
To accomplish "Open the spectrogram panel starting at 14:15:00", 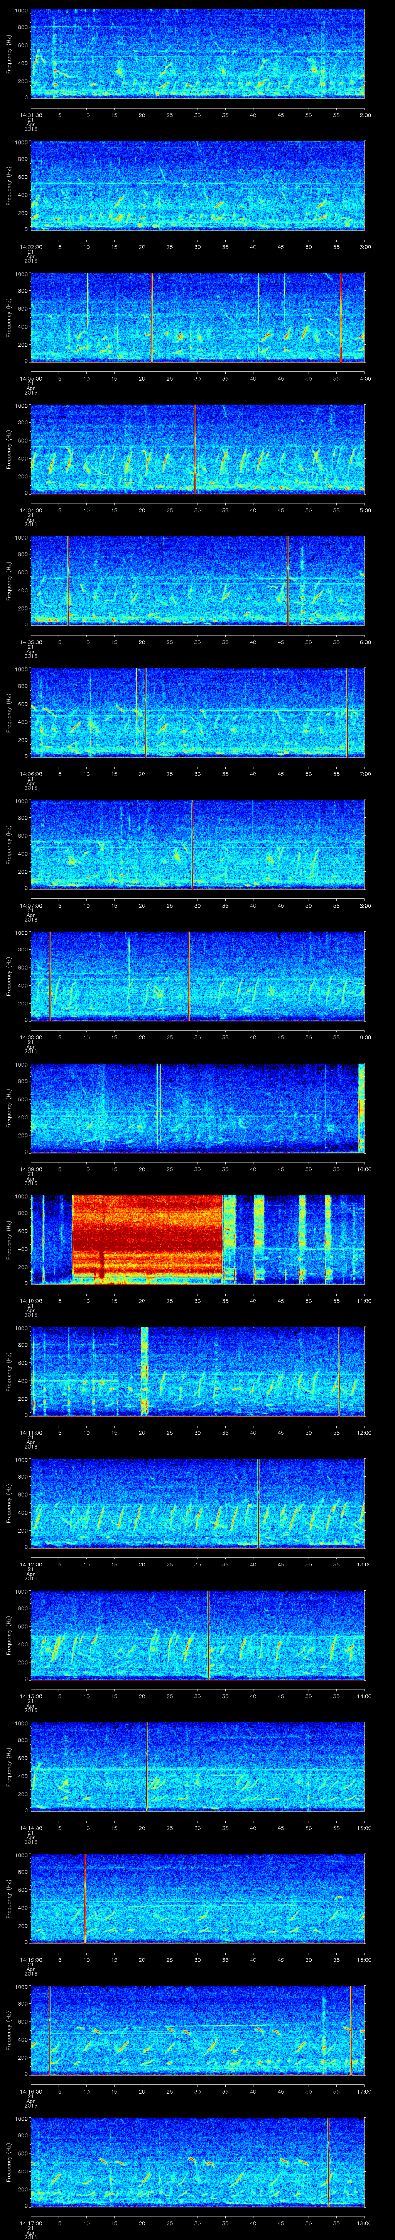I will 198,1900.
